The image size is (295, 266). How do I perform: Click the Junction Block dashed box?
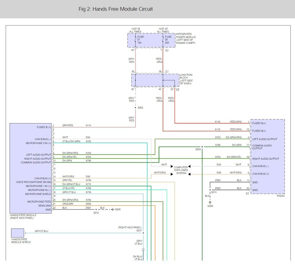pyautogui.click(x=155, y=80)
